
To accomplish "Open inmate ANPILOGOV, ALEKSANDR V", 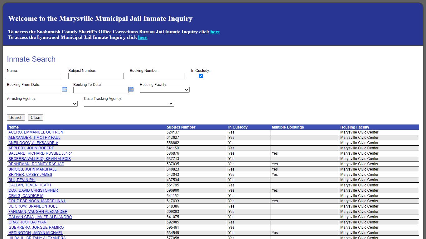I will (x=33, y=143).
